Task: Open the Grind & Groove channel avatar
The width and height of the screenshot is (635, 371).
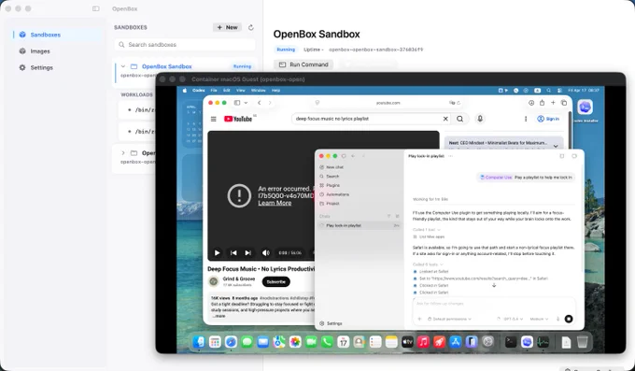Action: 214,281
